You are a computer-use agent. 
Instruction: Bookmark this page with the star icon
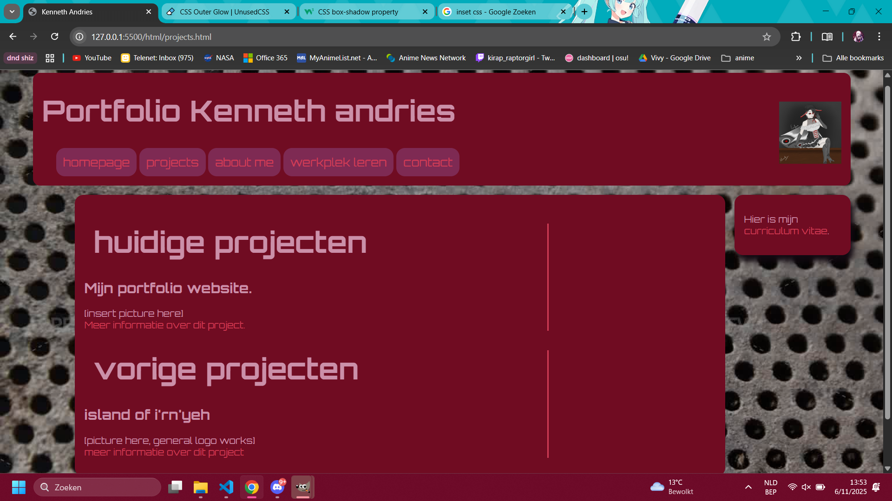767,37
